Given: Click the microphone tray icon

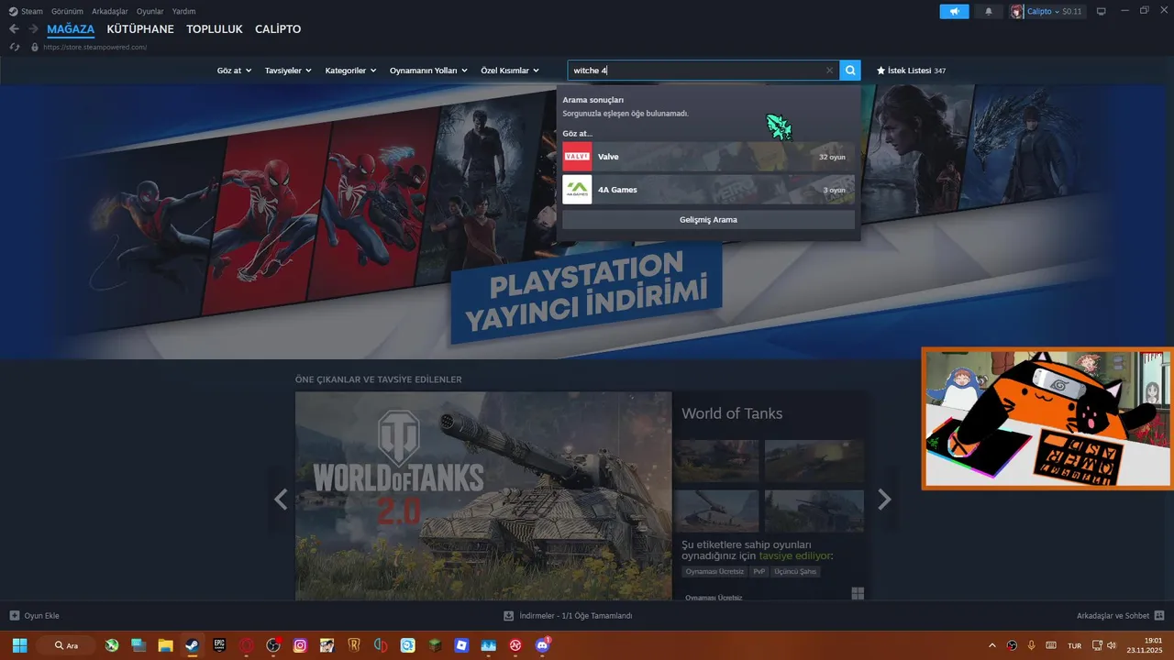Looking at the screenshot, I should coord(1031,645).
